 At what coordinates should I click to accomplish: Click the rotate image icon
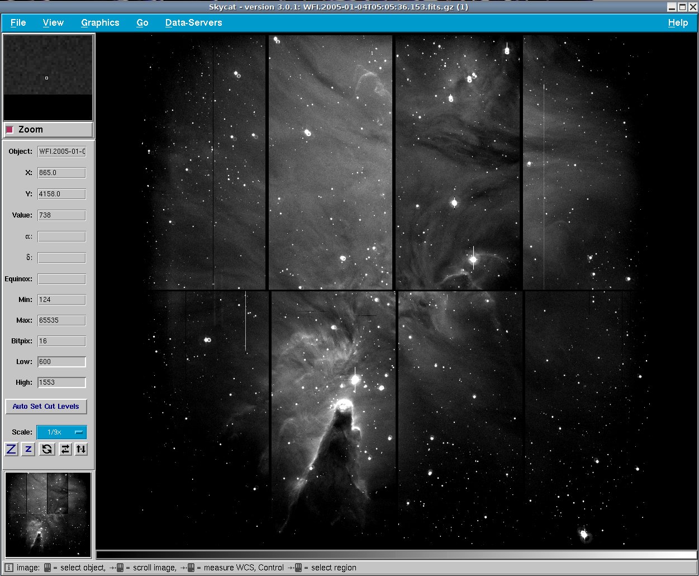click(x=47, y=449)
